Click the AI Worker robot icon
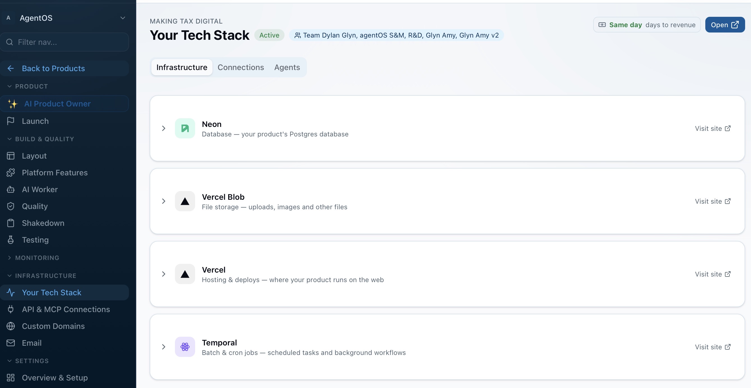Viewport: 751px width, 388px height. [x=10, y=190]
